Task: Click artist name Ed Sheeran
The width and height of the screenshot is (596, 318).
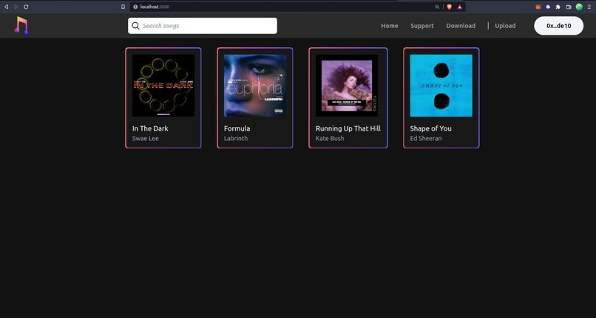Action: pyautogui.click(x=426, y=138)
